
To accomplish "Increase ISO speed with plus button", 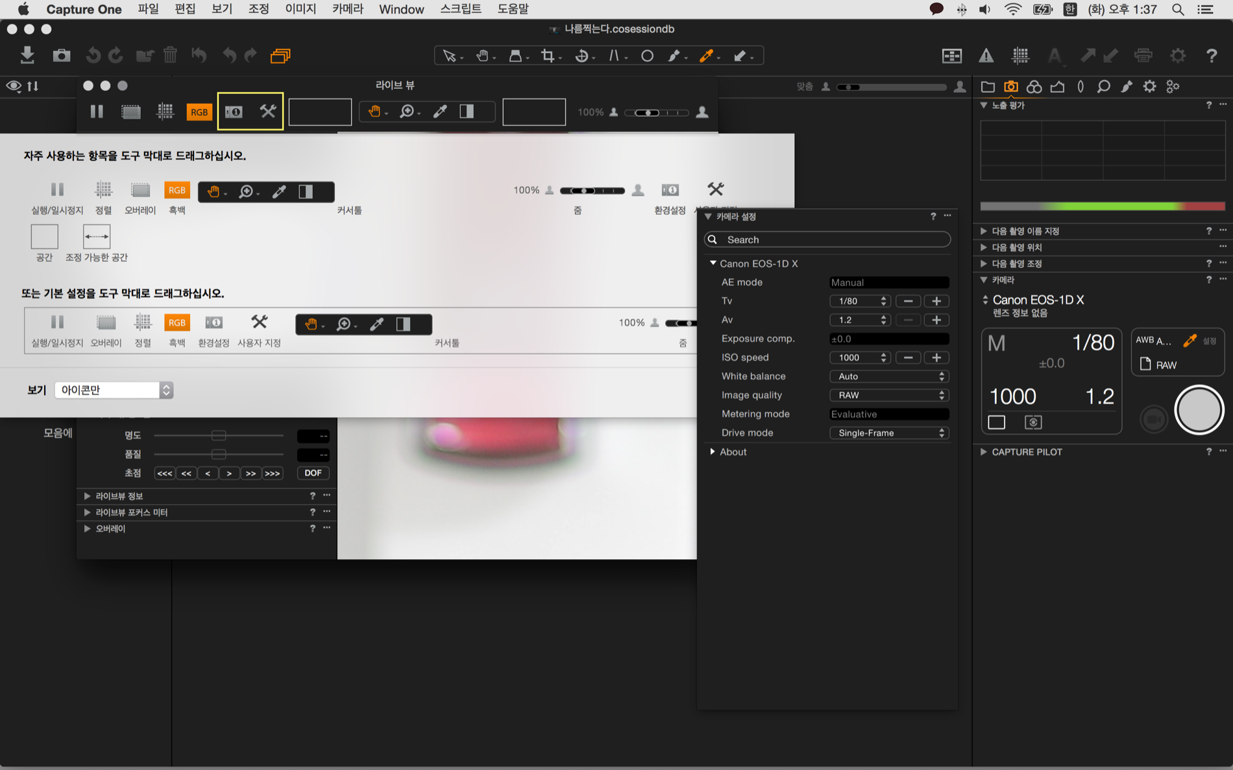I will (x=936, y=357).
